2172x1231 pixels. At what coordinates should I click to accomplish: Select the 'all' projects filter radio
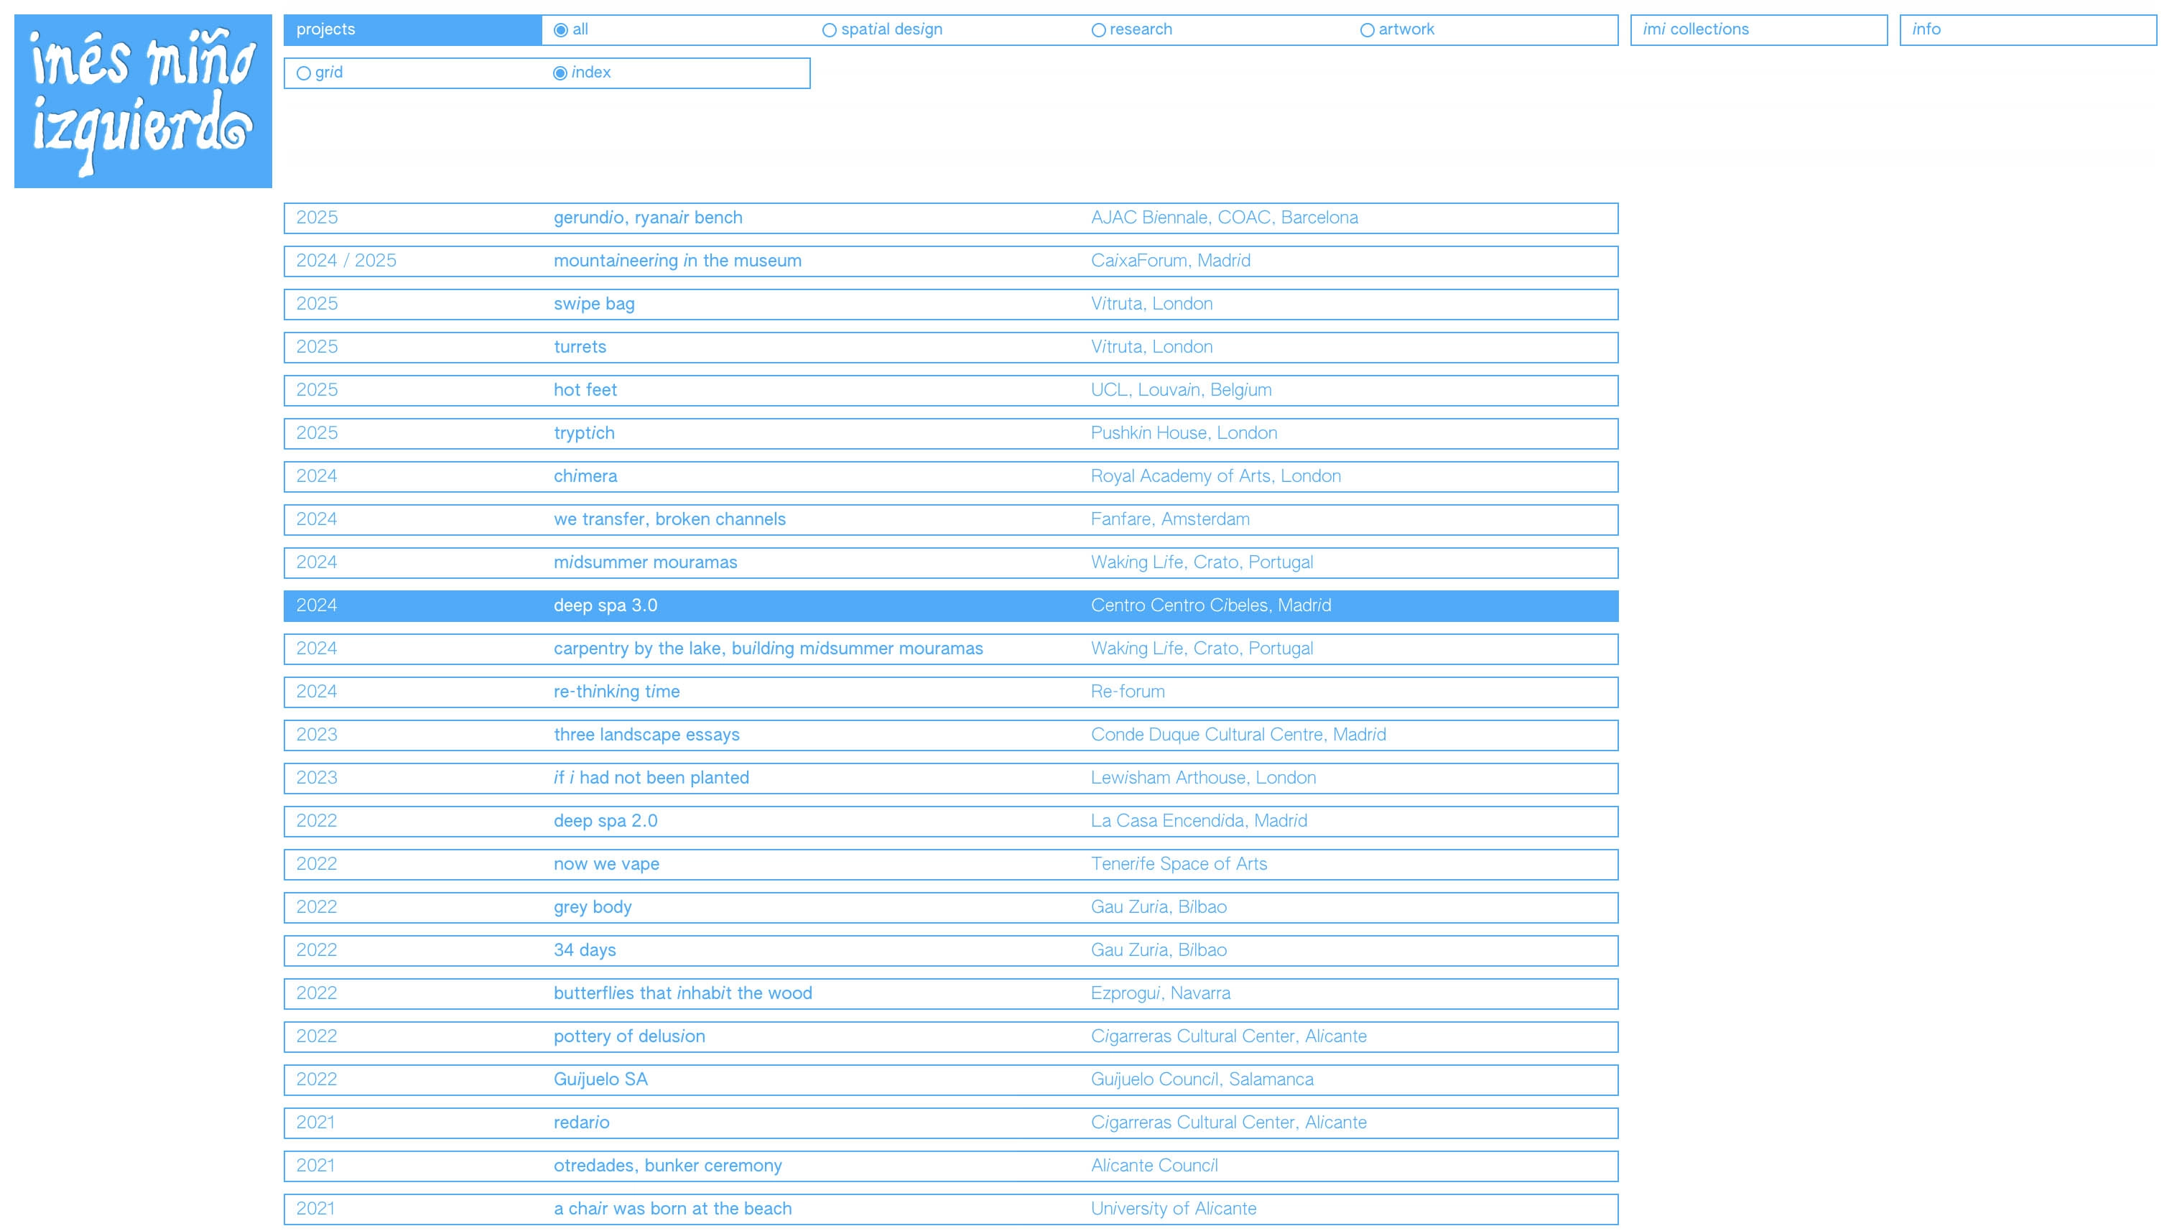[560, 30]
